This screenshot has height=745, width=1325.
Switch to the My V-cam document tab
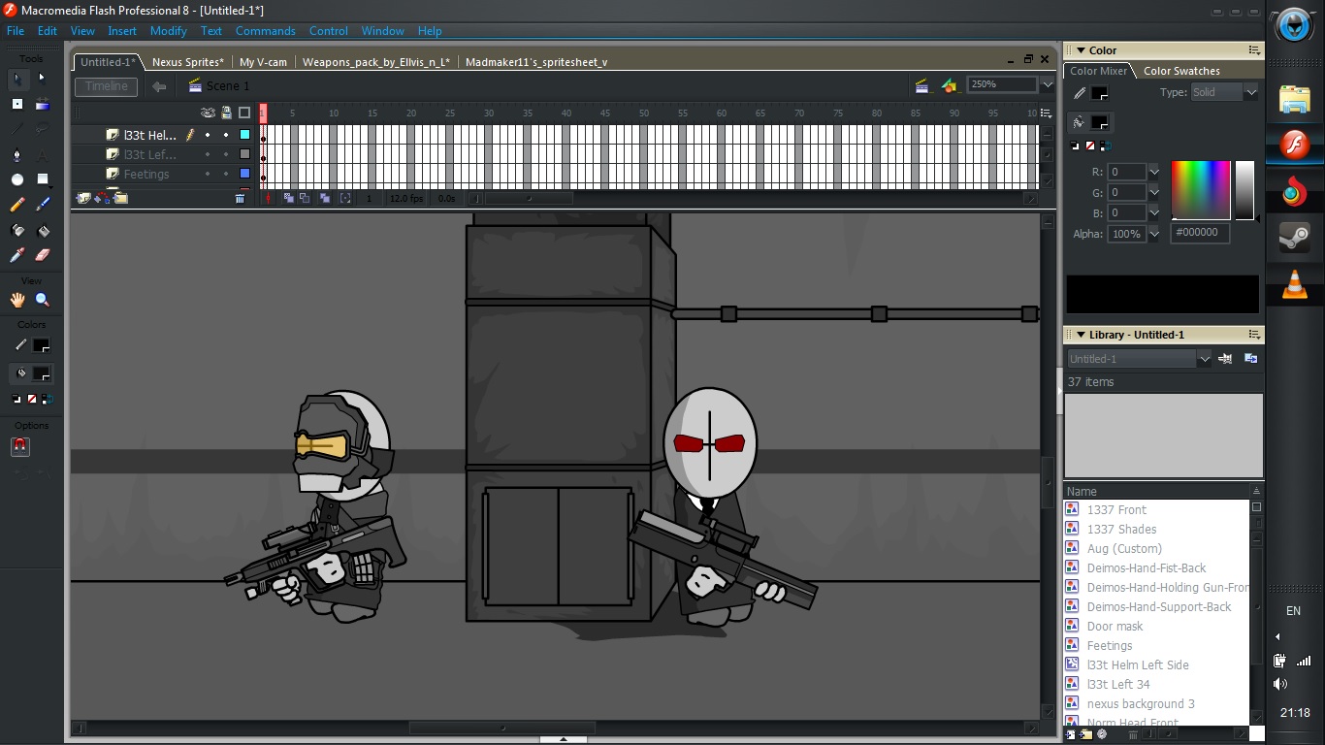[x=263, y=62]
